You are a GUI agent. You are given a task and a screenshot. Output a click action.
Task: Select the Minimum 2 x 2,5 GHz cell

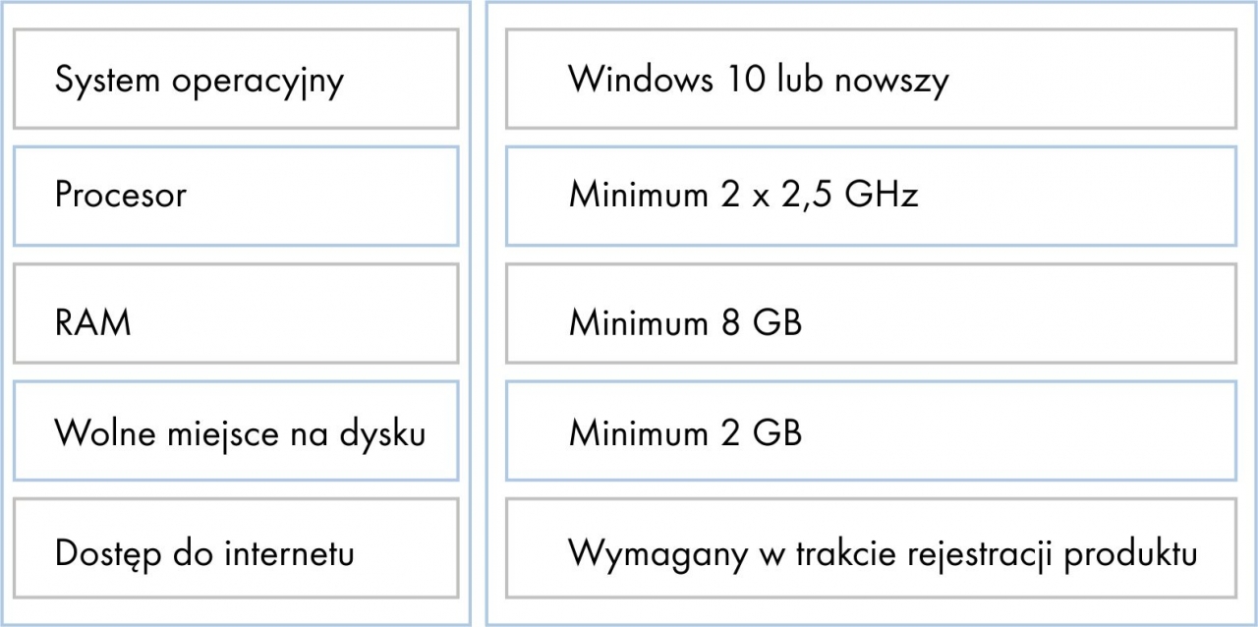[871, 196]
